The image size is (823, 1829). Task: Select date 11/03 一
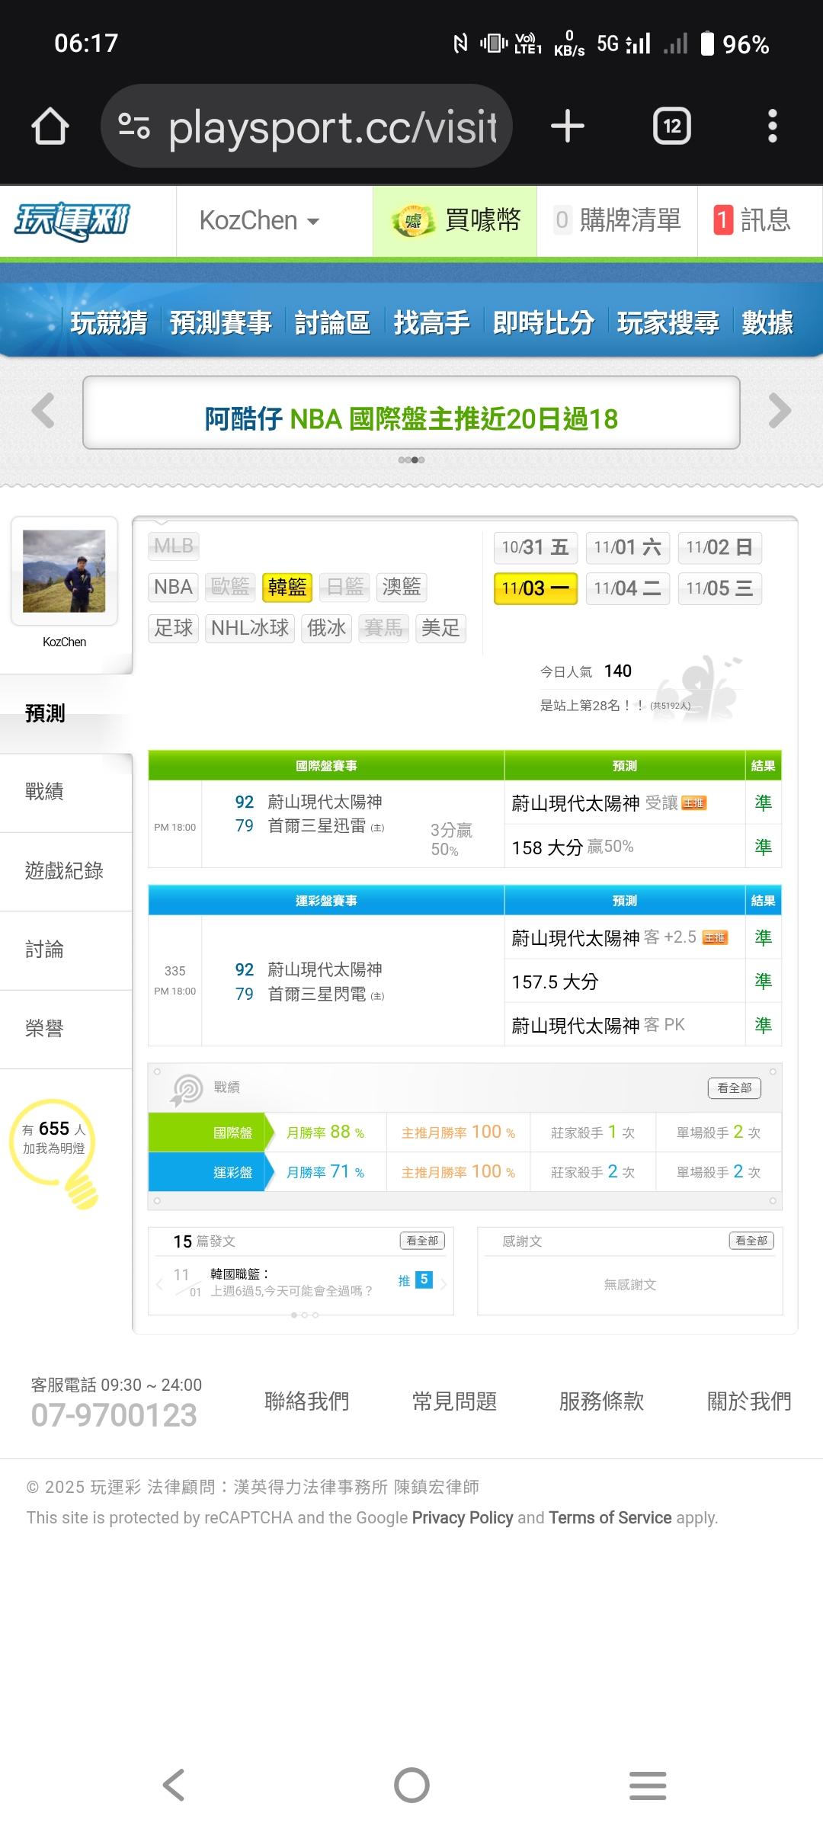tap(536, 588)
